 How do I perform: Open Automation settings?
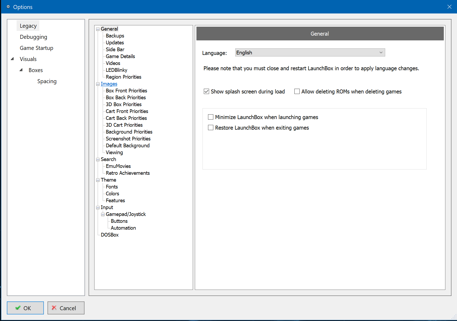pos(123,228)
